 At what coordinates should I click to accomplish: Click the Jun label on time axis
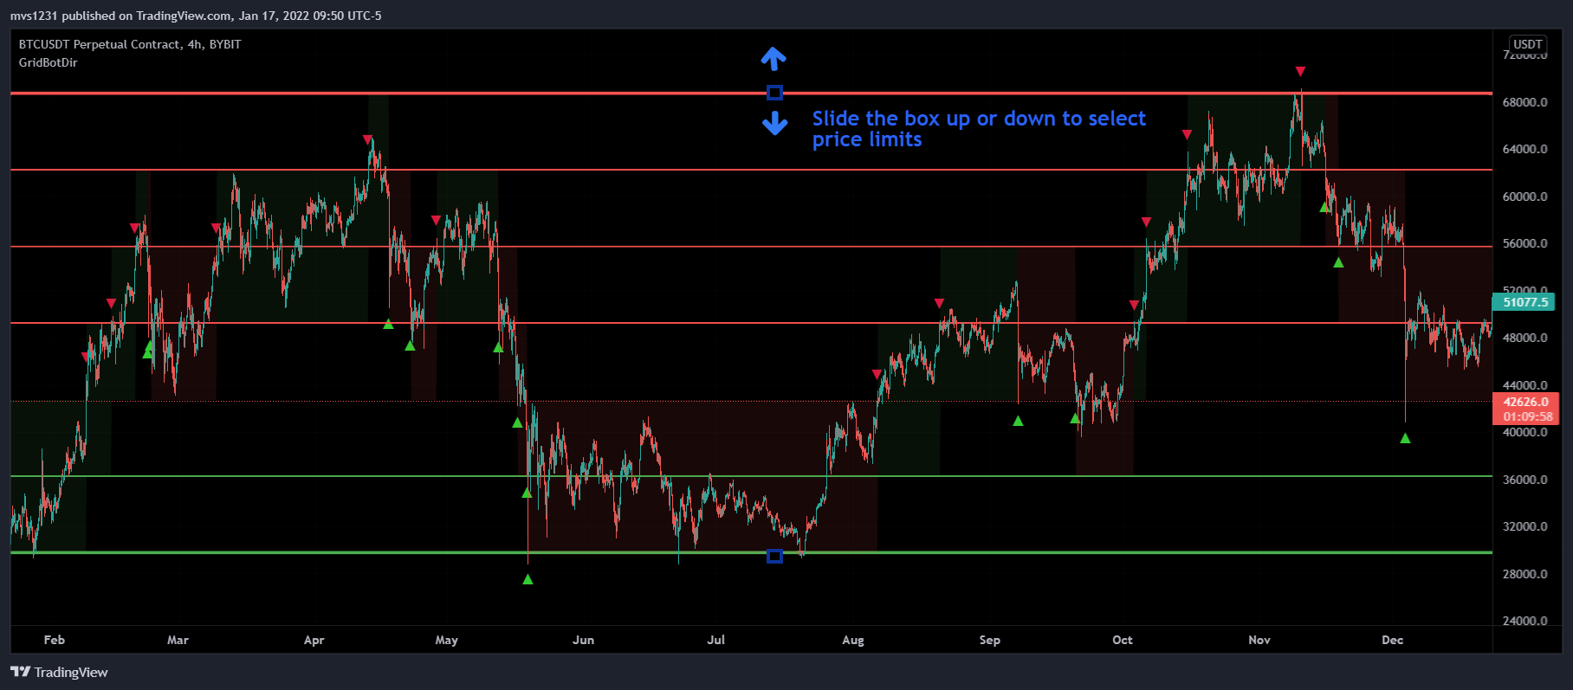(584, 640)
